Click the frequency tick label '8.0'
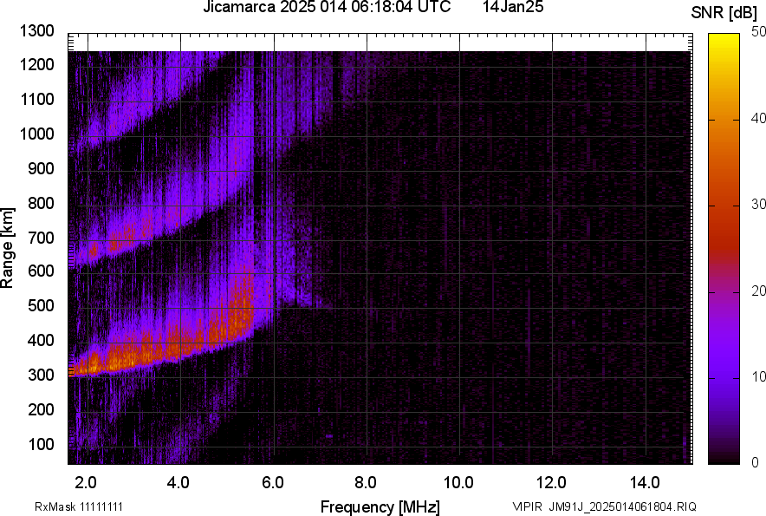Image resolution: width=766 pixels, height=516 pixels. point(366,483)
